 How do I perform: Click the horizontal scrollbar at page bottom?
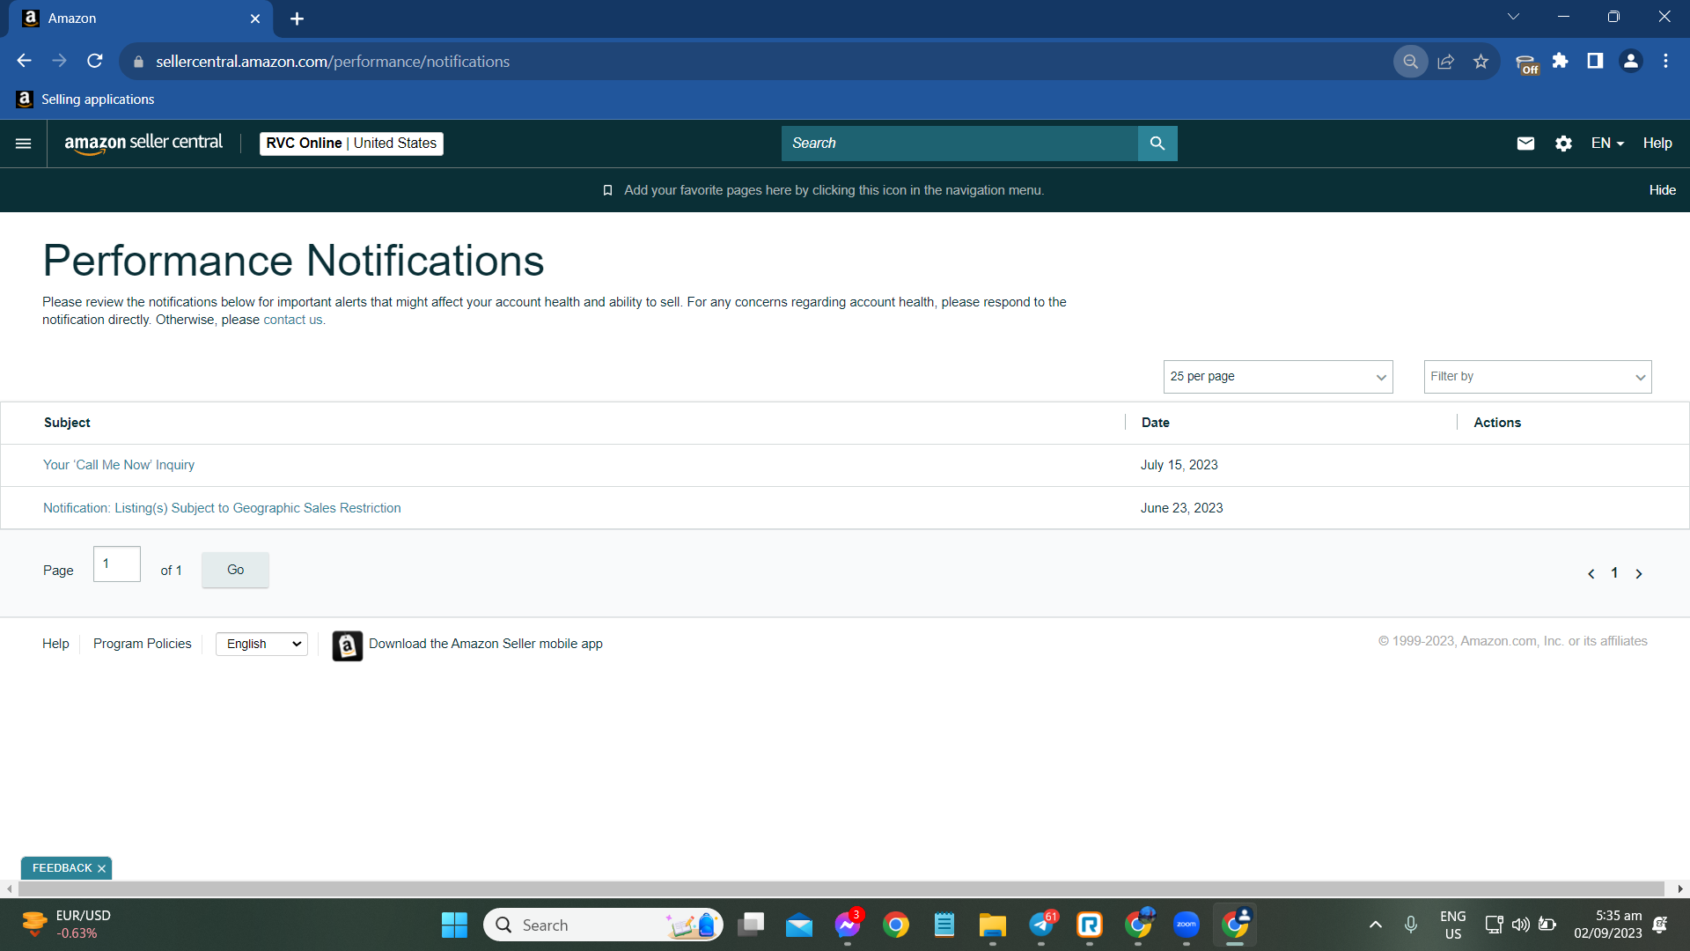click(x=840, y=889)
